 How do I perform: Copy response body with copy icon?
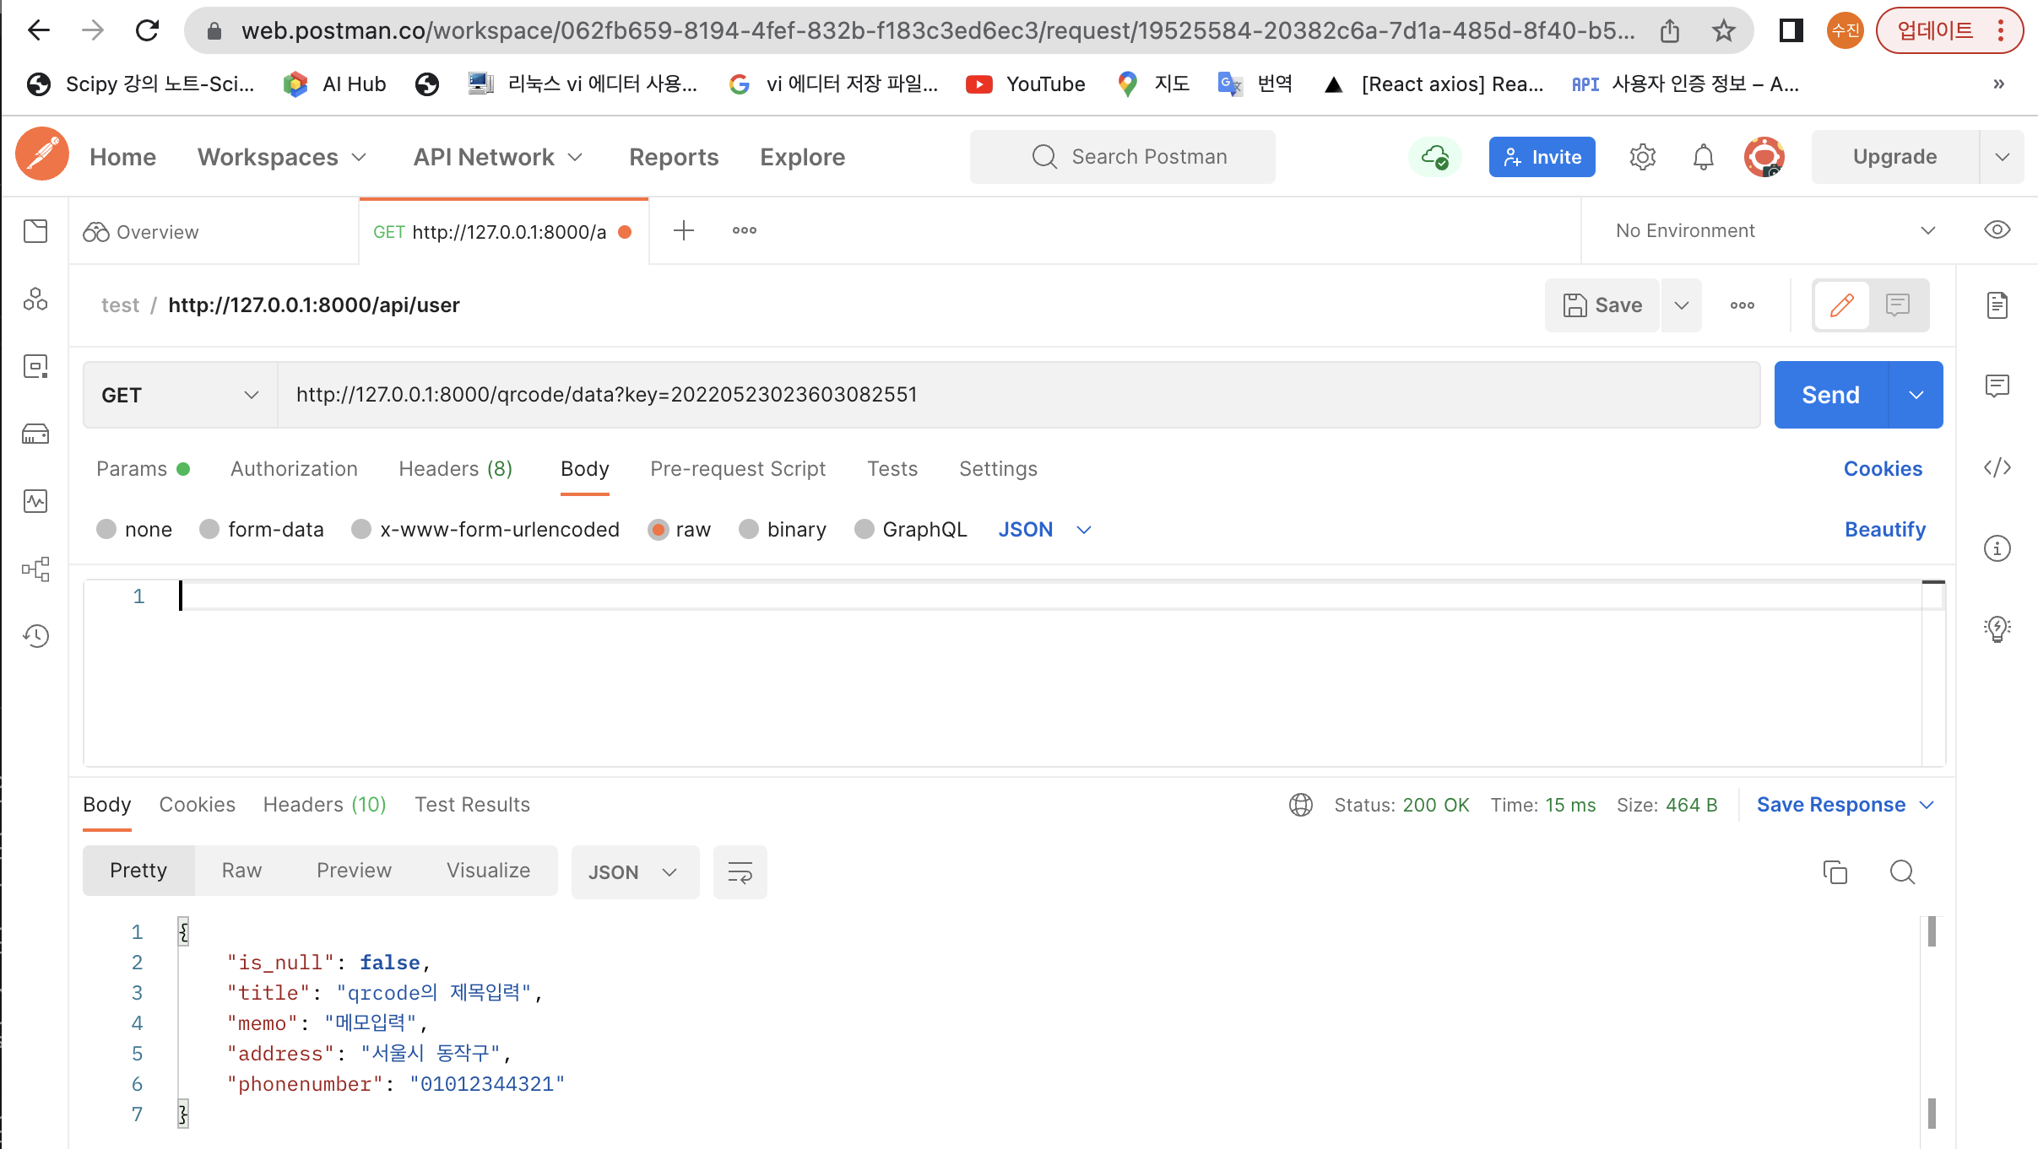[x=1835, y=871]
